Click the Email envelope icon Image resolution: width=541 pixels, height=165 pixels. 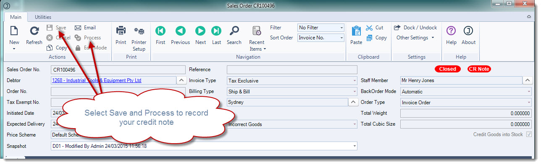pyautogui.click(x=78, y=28)
